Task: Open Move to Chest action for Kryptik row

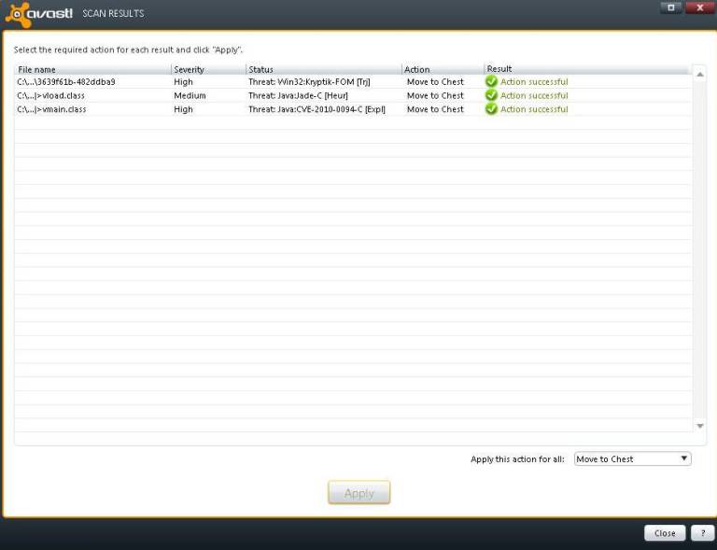Action: (435, 82)
